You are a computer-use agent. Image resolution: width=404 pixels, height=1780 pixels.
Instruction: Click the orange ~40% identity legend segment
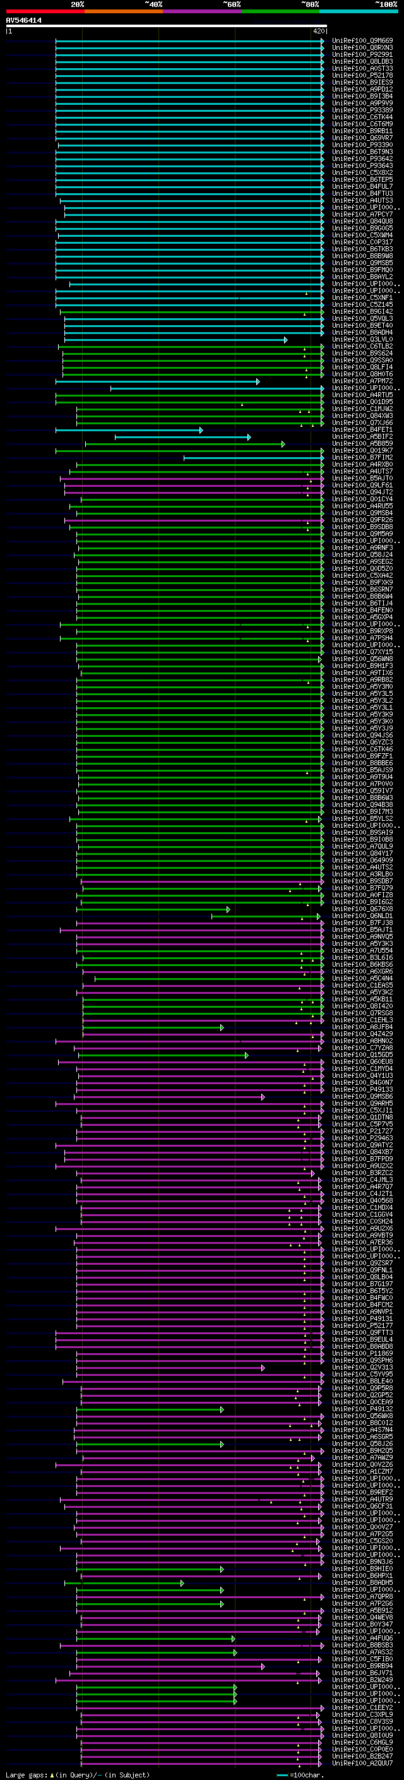[124, 11]
